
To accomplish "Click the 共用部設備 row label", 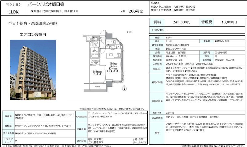I will (81, 117).
